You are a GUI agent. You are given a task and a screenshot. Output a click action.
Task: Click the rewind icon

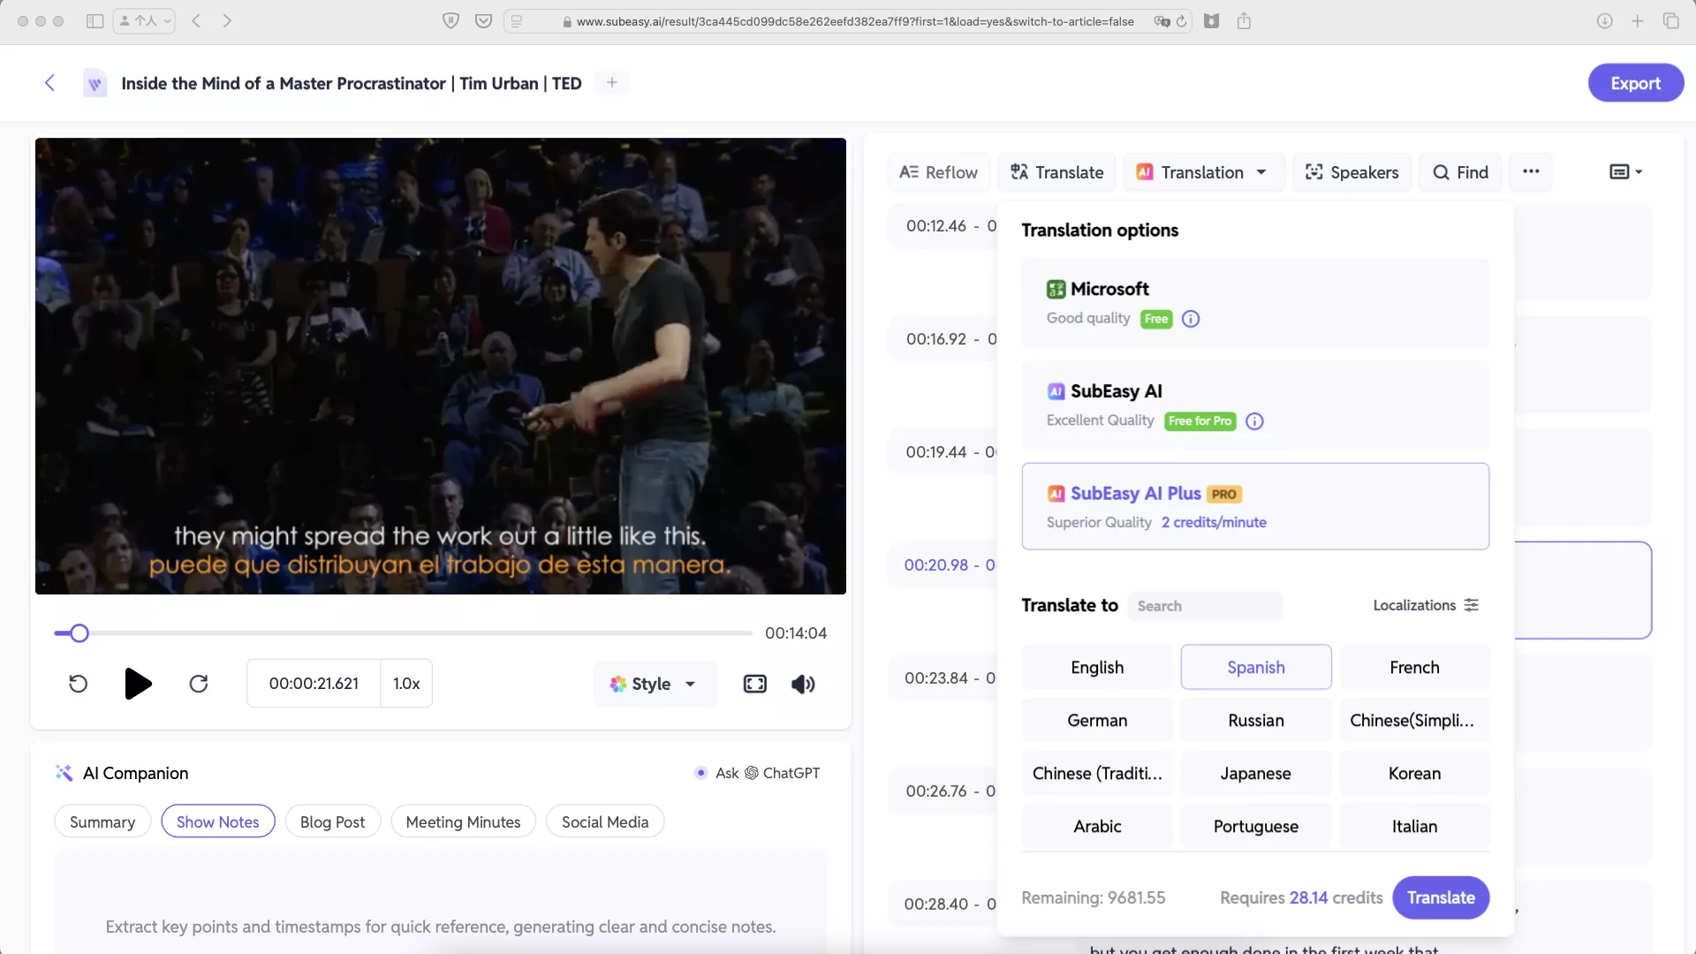(x=78, y=684)
